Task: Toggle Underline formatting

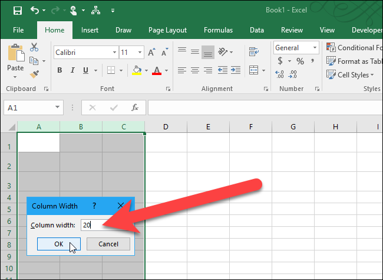Action: tap(85, 70)
